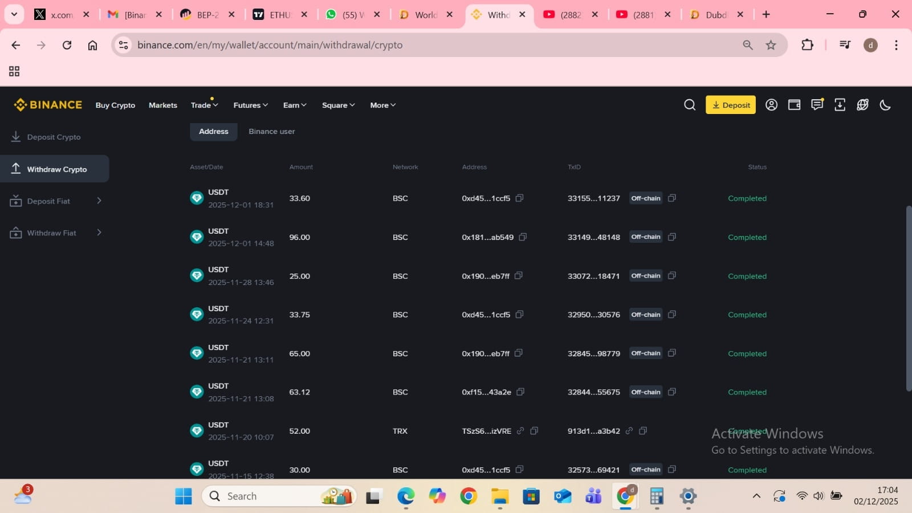Screen dimensions: 912x513
Task: Open a new browser tab
Action: [766, 15]
